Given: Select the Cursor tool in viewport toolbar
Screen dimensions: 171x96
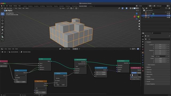Looking at the screenshot, I should (2, 17).
